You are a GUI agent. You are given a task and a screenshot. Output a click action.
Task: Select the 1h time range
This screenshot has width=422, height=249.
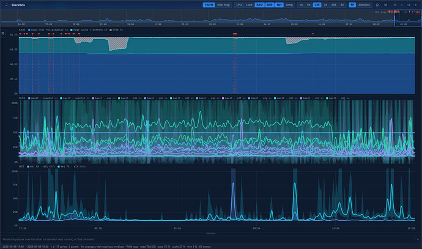point(301,5)
